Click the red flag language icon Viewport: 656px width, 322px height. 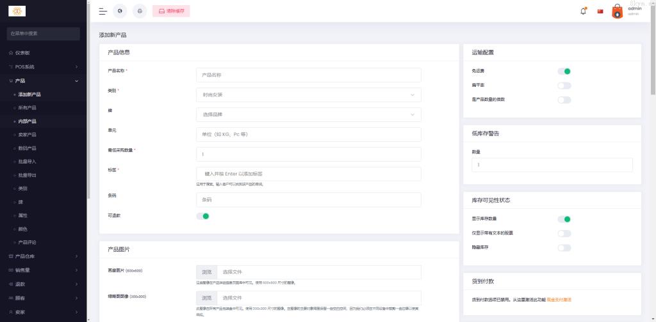click(x=600, y=11)
